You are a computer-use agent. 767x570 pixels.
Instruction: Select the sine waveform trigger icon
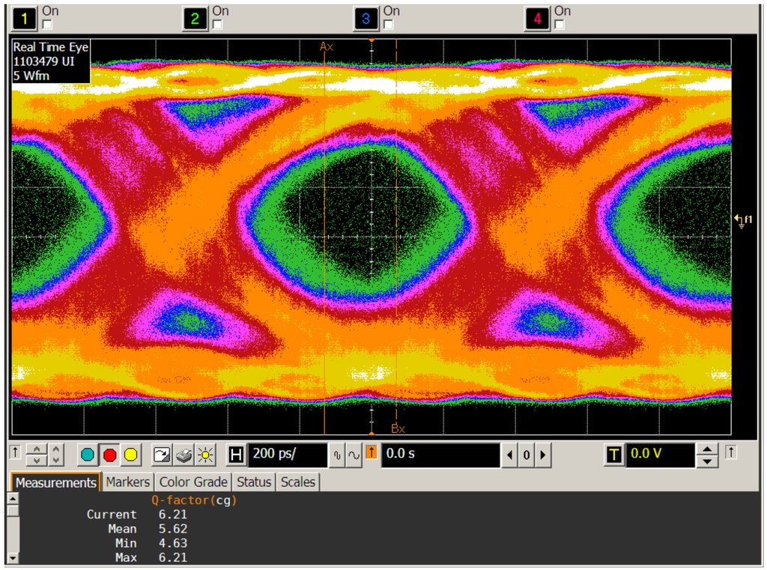pos(354,455)
